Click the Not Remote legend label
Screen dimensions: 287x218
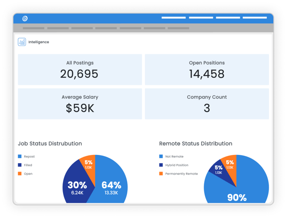coord(174,157)
